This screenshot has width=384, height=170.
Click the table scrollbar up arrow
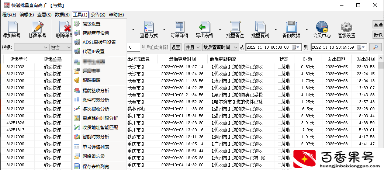point(381,58)
